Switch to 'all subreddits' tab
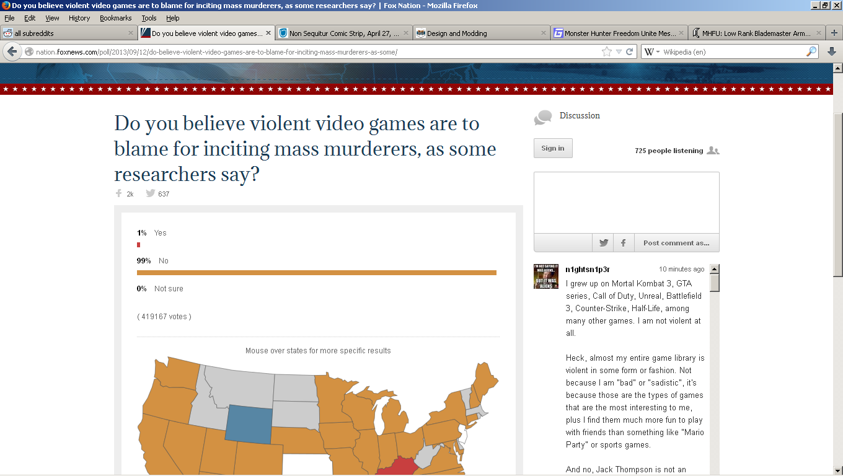 pos(68,33)
